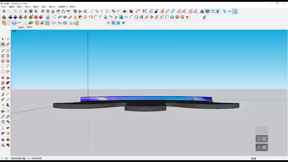Activate the Paint Bucket tool
288x162 pixels.
coord(3,44)
